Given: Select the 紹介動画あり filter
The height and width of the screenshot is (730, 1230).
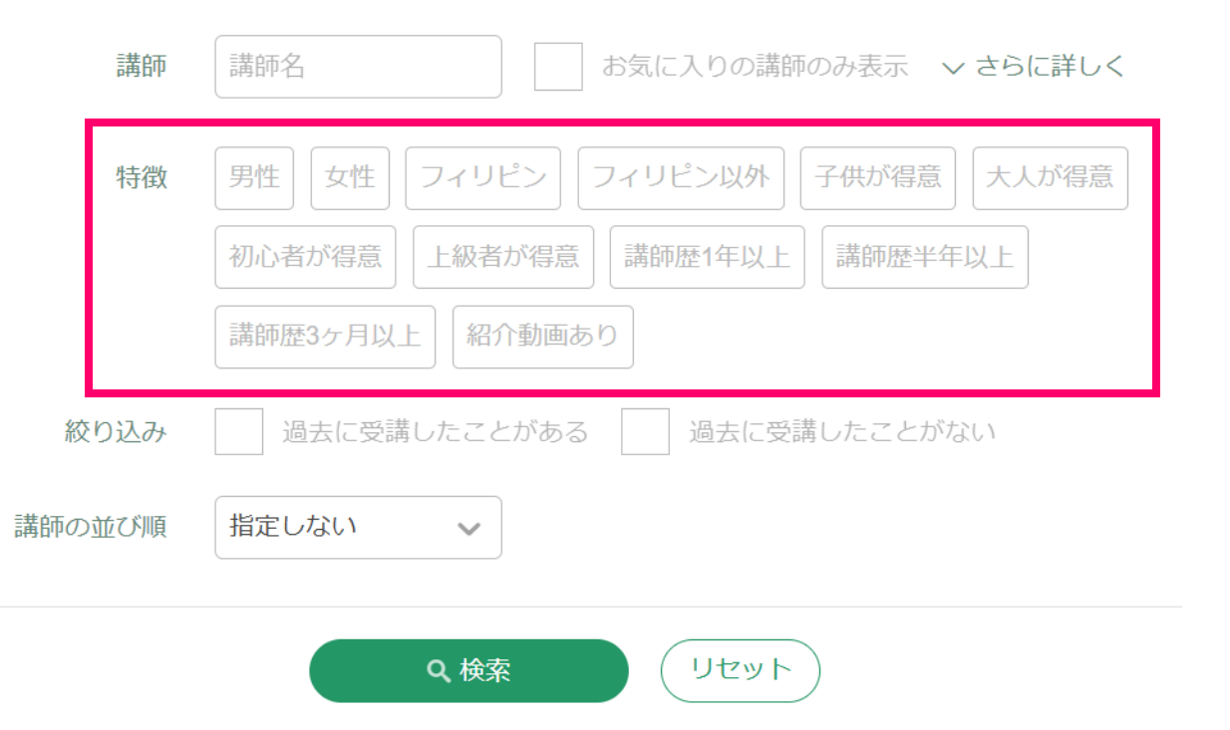Looking at the screenshot, I should tap(542, 337).
